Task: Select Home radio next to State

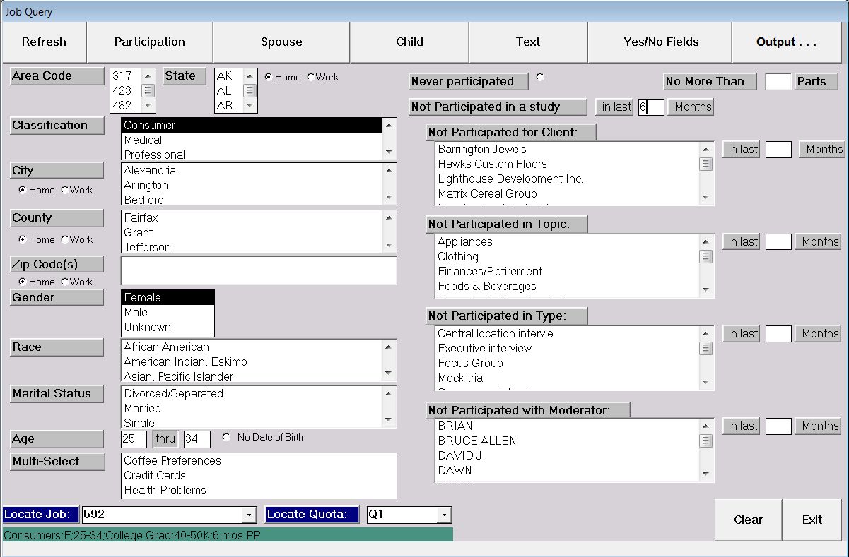Action: (269, 77)
